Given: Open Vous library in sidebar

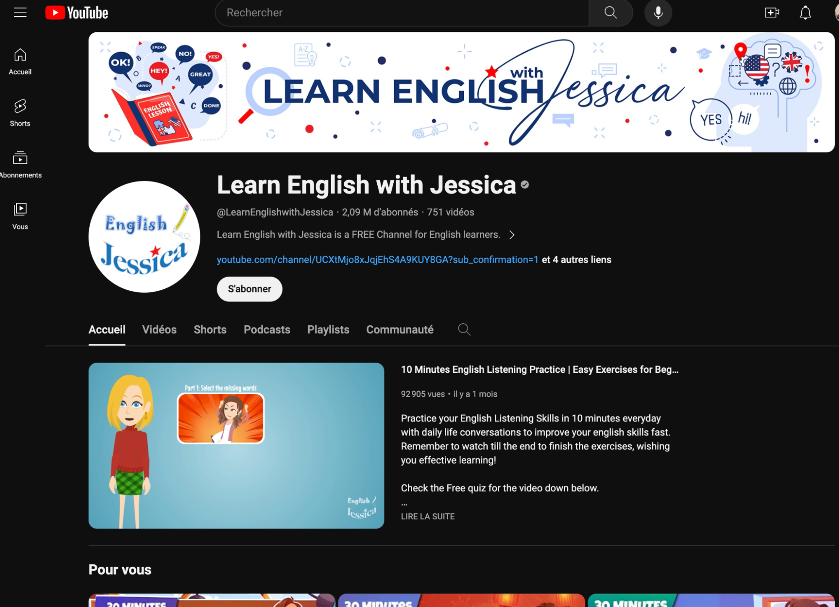Looking at the screenshot, I should pos(20,216).
